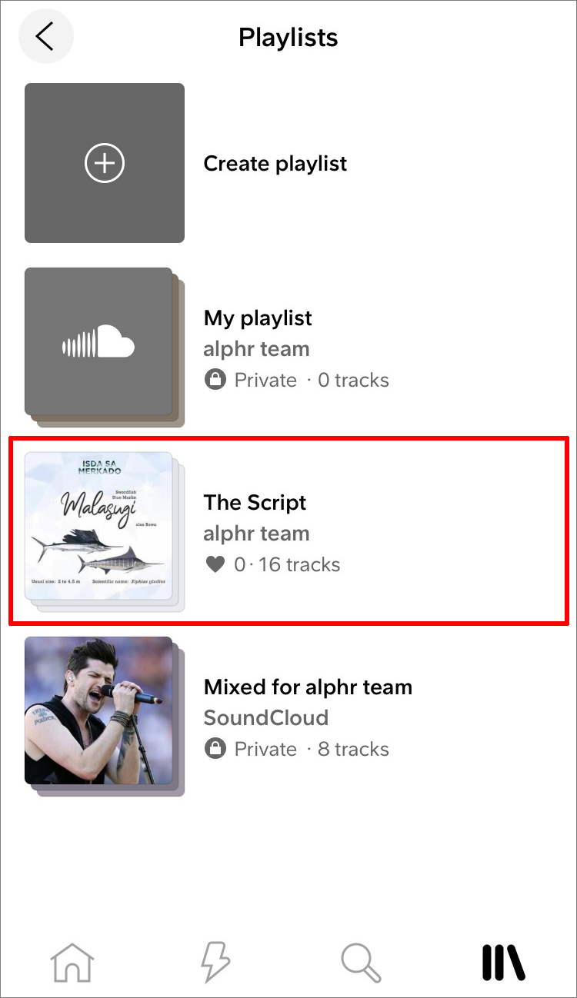
Task: Open the Library tab icon
Action: (x=503, y=962)
